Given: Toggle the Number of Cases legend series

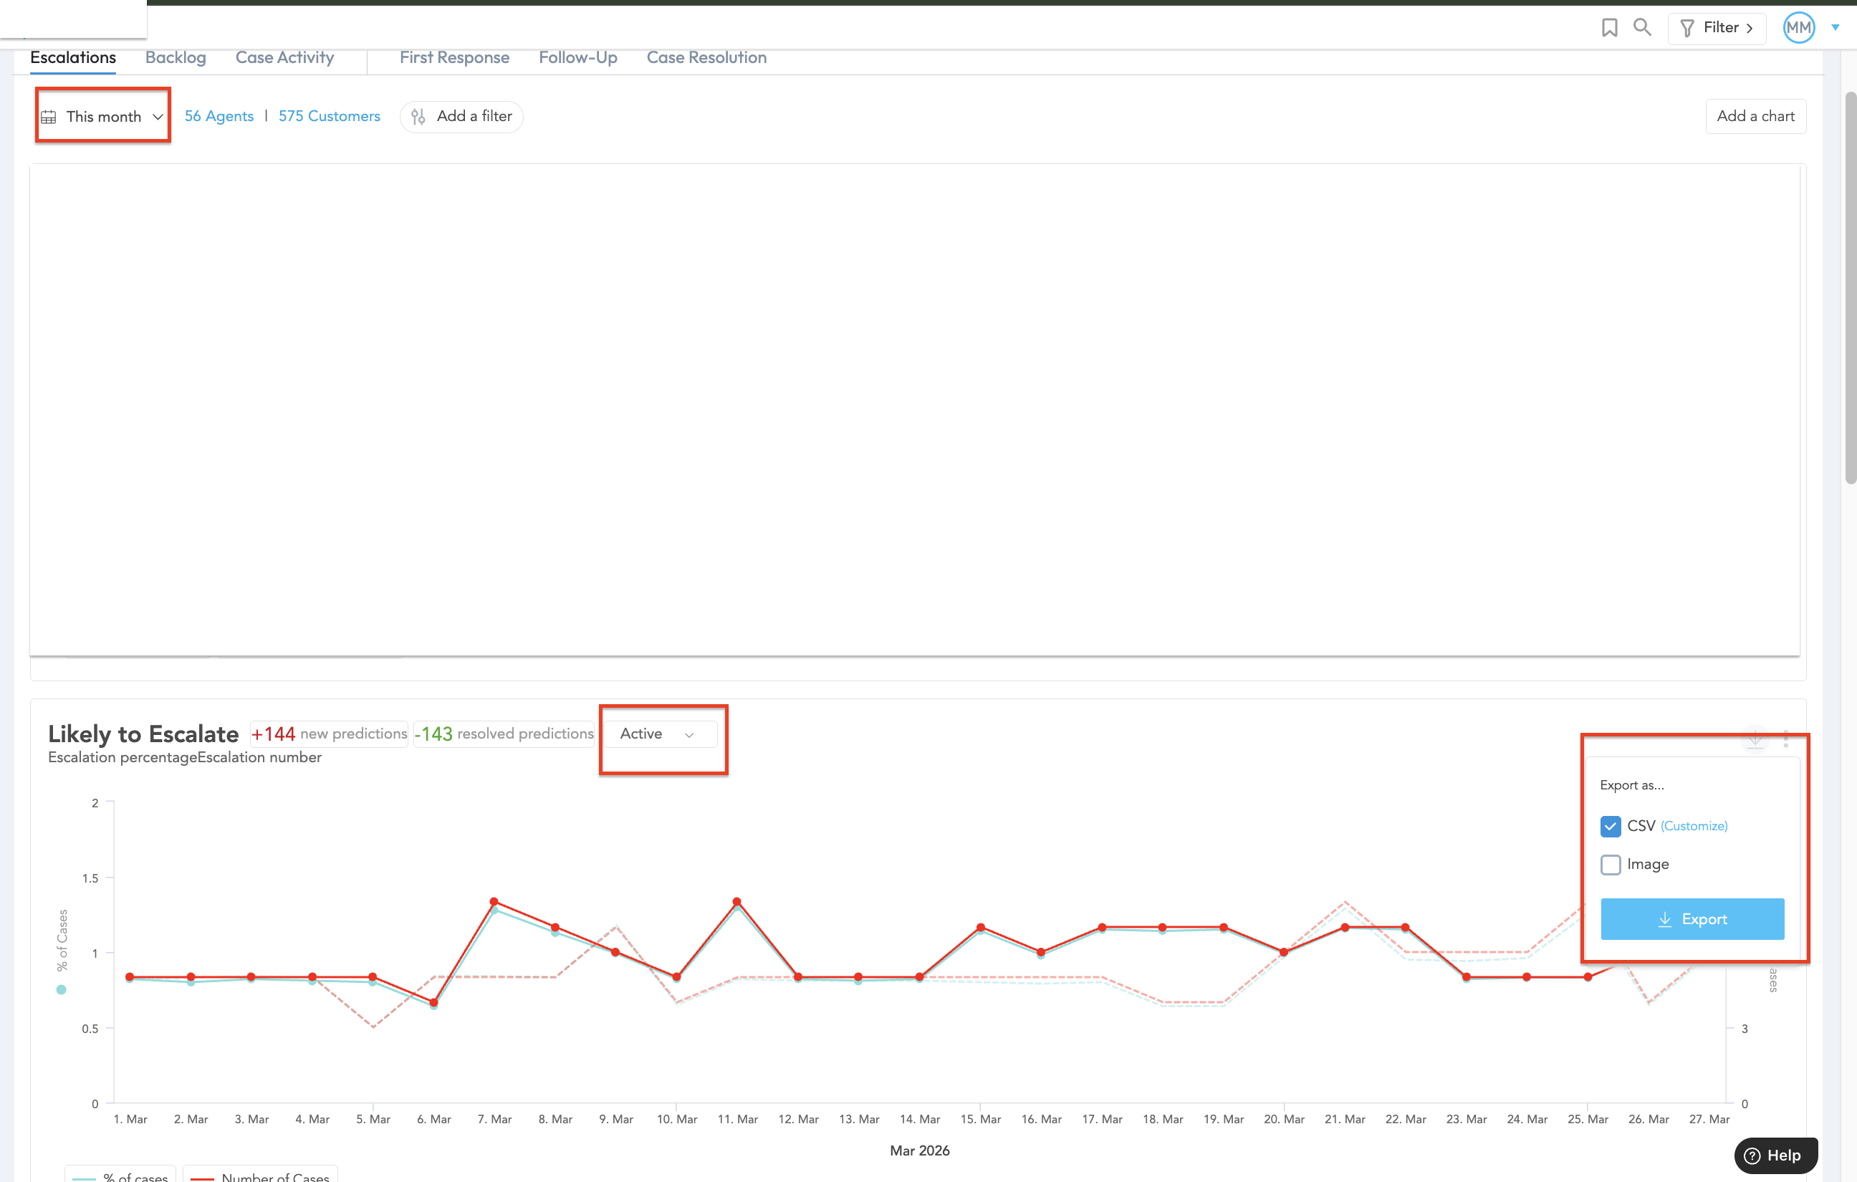Looking at the screenshot, I should 260,1176.
